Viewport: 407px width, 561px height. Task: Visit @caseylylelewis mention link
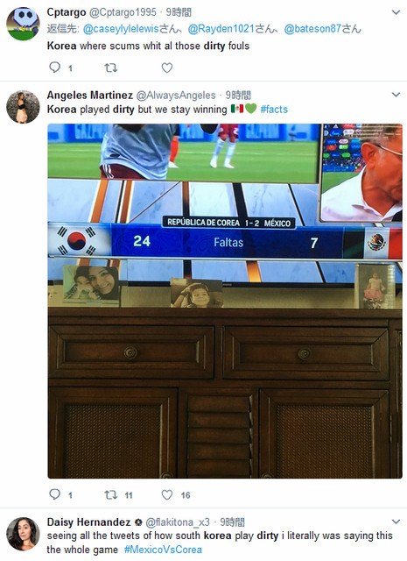pos(121,29)
